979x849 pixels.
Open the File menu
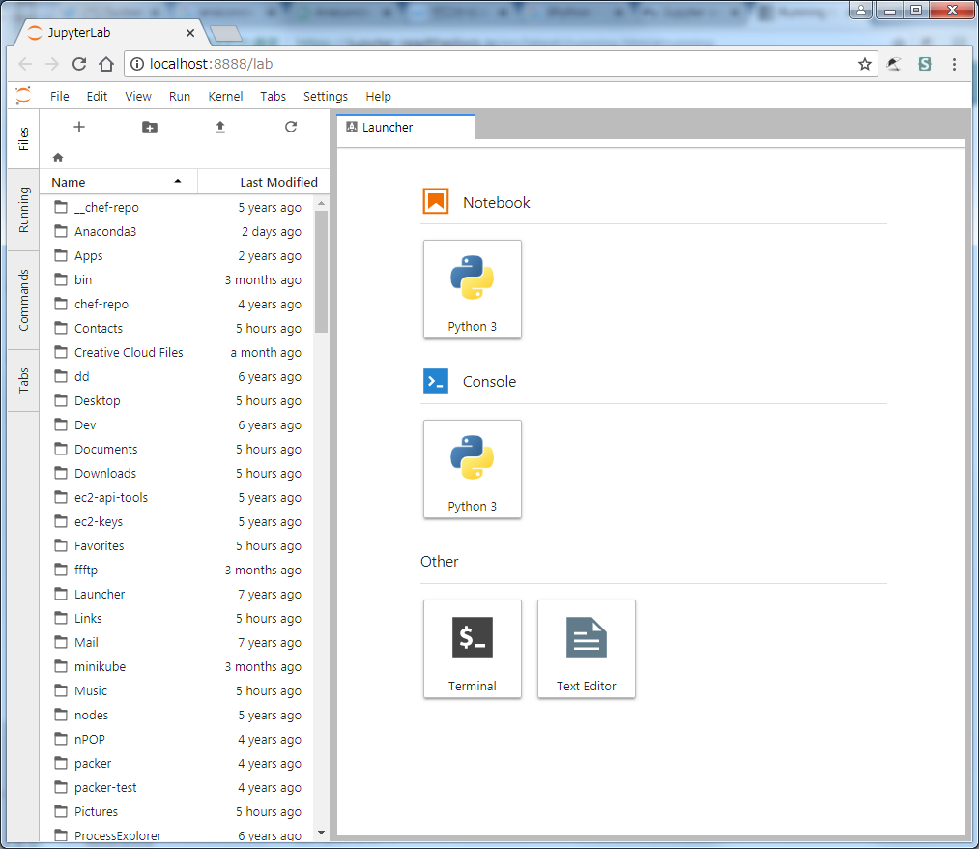pyautogui.click(x=60, y=96)
